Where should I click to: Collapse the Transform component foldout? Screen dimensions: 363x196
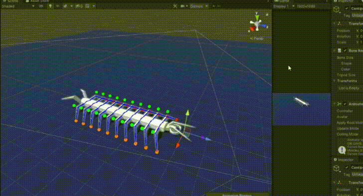[x=334, y=23]
